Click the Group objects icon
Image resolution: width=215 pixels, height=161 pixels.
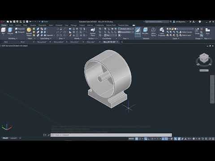(x=197, y=31)
